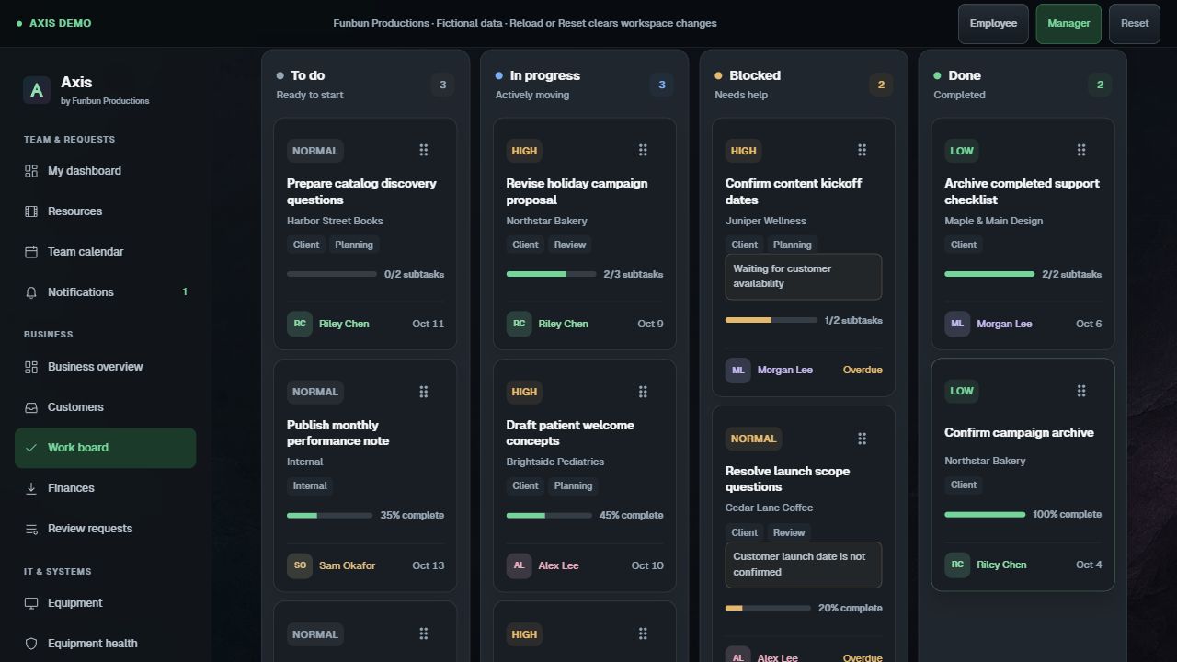
Task: Click the Business overview icon
Action: (31, 367)
